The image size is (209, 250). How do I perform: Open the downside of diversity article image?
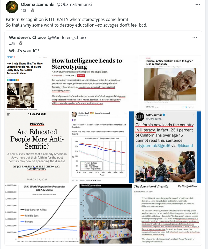pyautogui.click(x=167, y=214)
